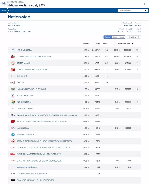Click the red KKE party logo
149x185 pixels.
pyautogui.click(x=13, y=70)
